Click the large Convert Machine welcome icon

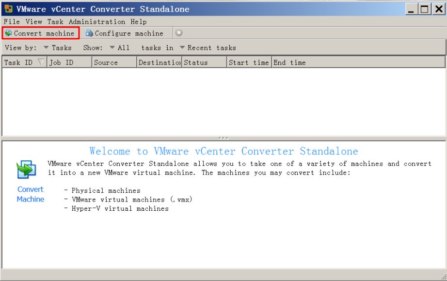pyautogui.click(x=26, y=170)
